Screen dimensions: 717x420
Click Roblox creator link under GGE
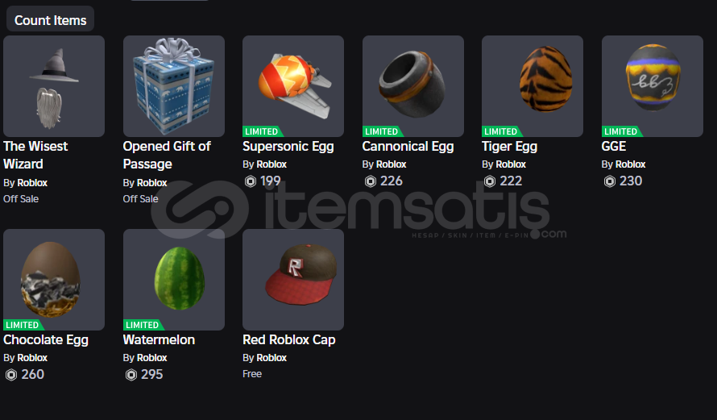[x=630, y=164]
